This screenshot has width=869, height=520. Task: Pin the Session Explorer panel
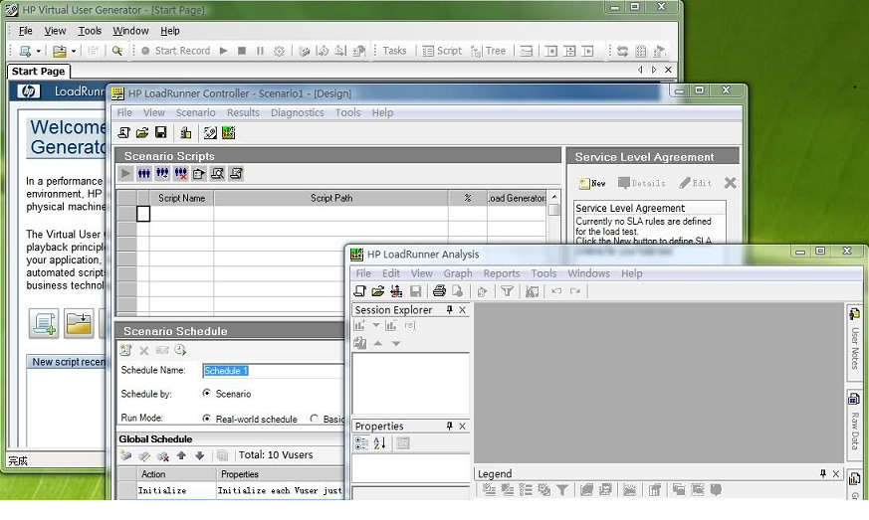[x=450, y=310]
